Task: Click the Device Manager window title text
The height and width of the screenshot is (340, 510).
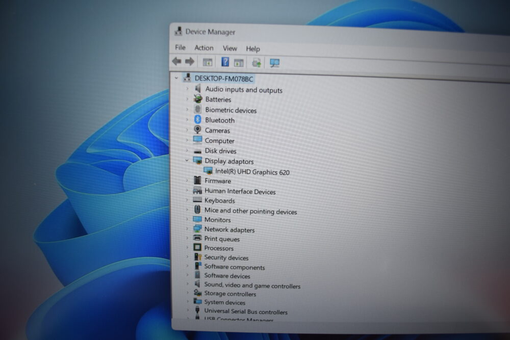Action: 210,32
